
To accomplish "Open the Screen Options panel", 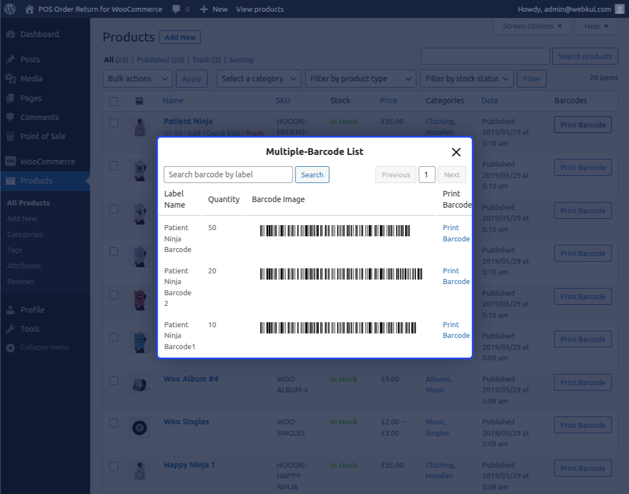I will (532, 26).
